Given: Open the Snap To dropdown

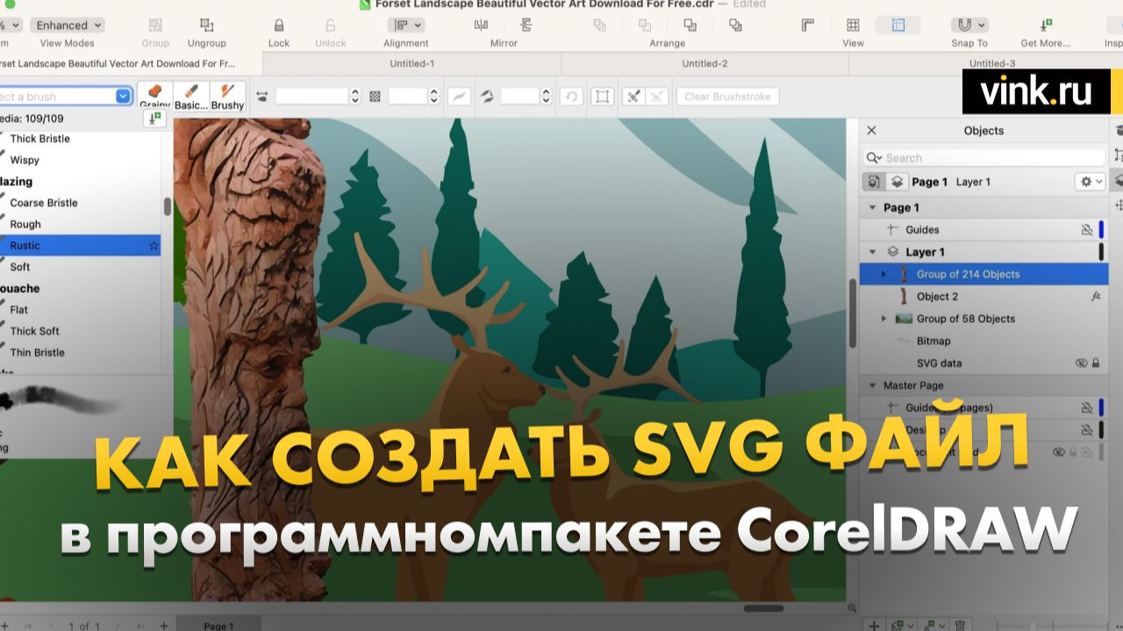Looking at the screenshot, I should [970, 25].
